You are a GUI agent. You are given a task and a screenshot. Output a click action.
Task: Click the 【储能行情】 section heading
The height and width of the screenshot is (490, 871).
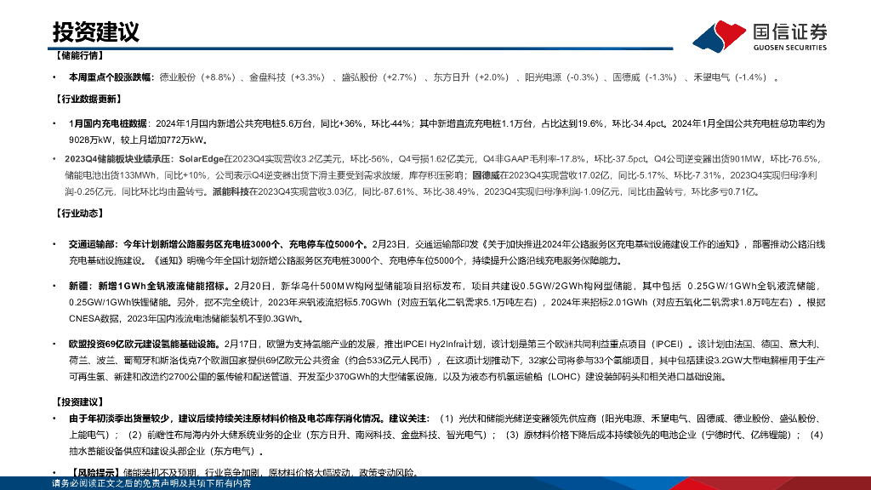point(78,55)
